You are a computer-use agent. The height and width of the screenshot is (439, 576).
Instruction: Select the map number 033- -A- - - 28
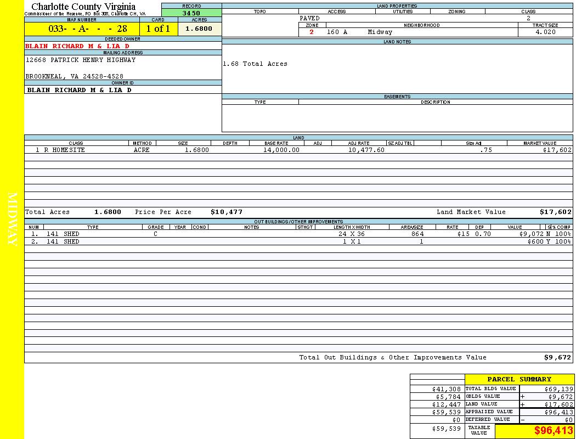point(82,29)
